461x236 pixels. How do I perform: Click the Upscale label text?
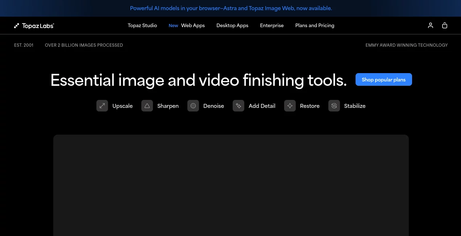tap(122, 106)
